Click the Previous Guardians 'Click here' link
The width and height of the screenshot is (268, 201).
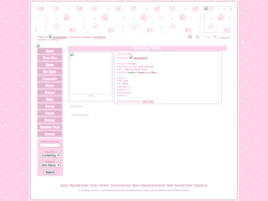click(x=148, y=101)
